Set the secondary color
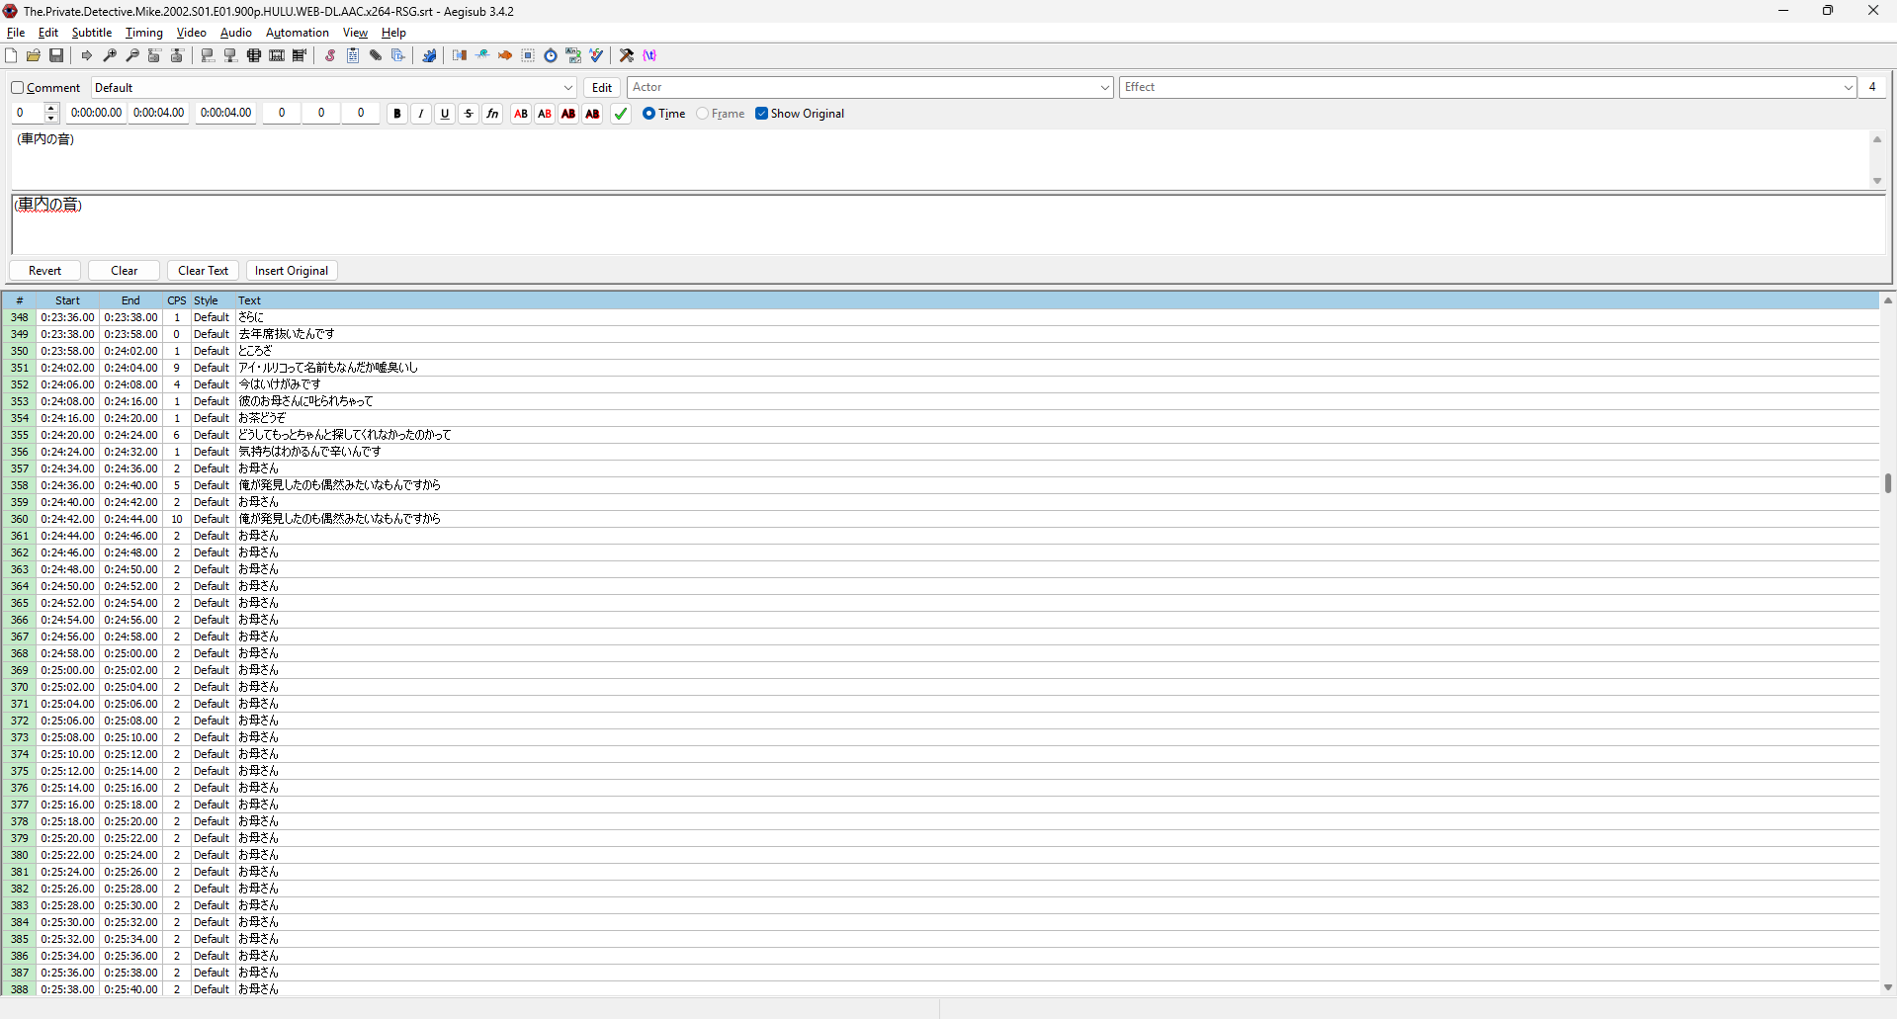1897x1019 pixels. [545, 114]
